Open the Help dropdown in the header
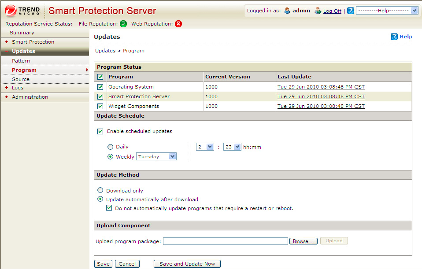This screenshot has height=270, width=422. click(387, 11)
